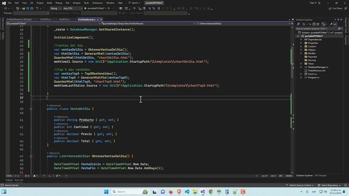Click the Undo toolbar icon
The width and height of the screenshot is (349, 196).
[x=37, y=9]
